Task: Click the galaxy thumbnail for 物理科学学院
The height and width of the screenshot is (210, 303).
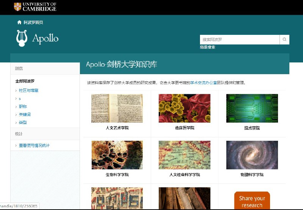Action: [252, 155]
